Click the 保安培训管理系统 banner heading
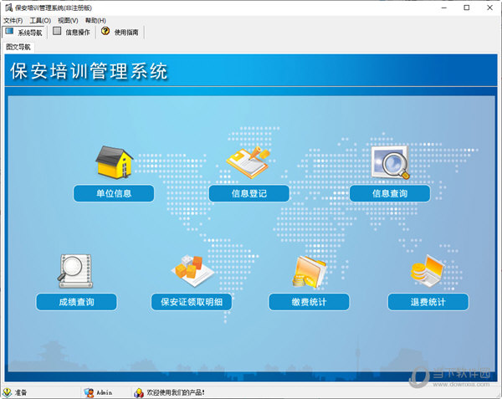This screenshot has height=399, width=502. click(x=89, y=71)
